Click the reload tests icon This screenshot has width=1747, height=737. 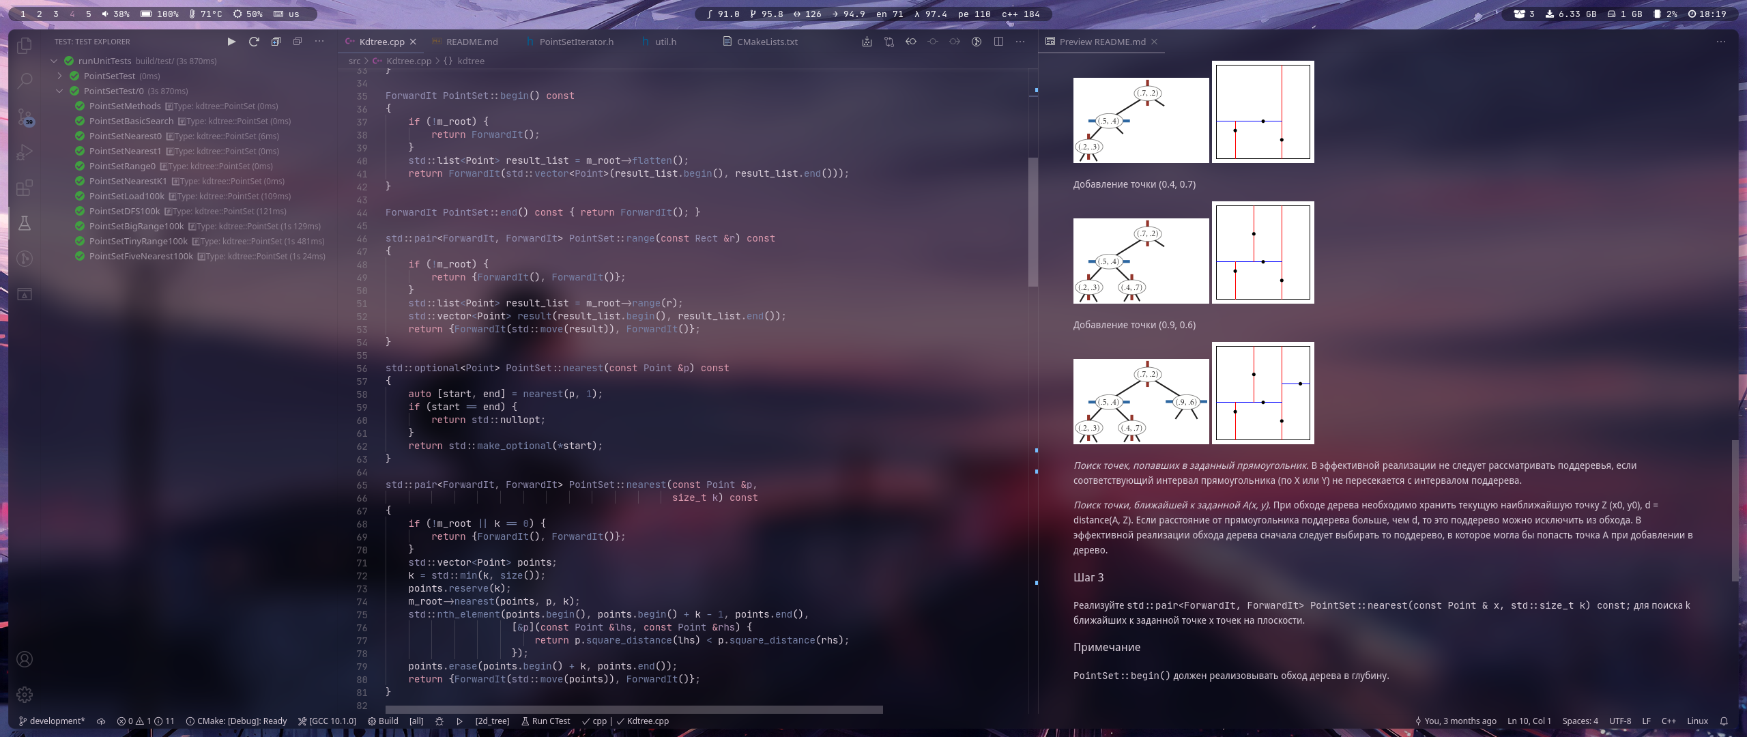click(254, 42)
